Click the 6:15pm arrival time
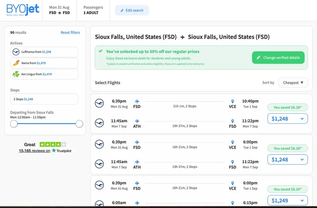Image resolution: width=317 pixels, height=208 pixels. click(x=250, y=203)
